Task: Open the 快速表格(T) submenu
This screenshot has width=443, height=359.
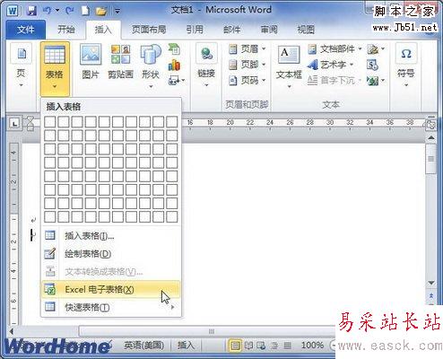Action: coord(111,307)
